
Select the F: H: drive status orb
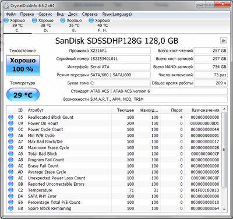(x=91, y=20)
